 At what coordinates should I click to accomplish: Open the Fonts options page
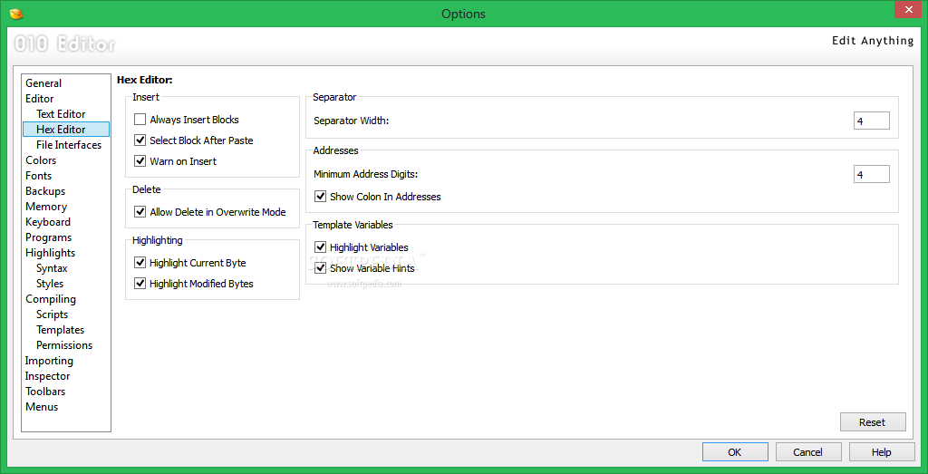coord(38,176)
